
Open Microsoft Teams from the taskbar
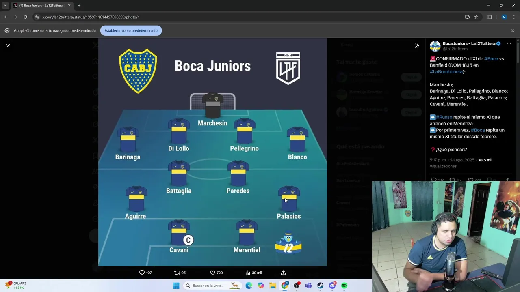308,286
